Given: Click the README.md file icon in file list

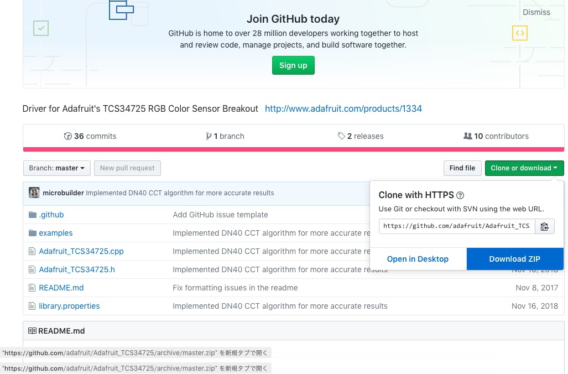Looking at the screenshot, I should tap(32, 288).
